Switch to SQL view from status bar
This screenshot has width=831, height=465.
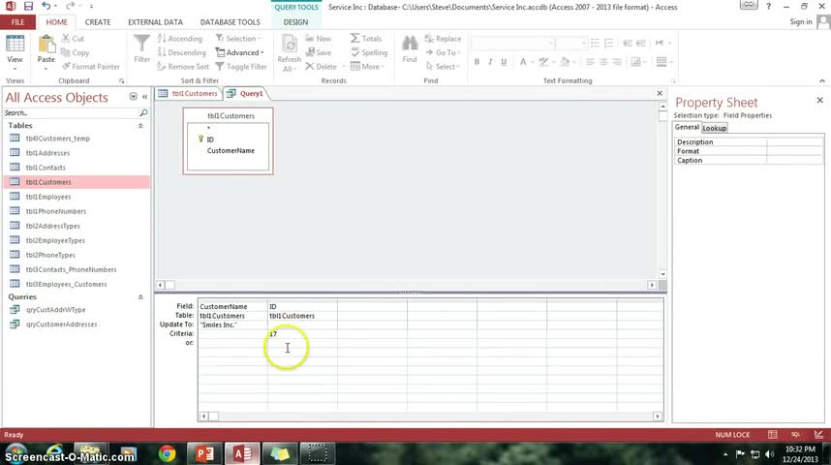[795, 435]
